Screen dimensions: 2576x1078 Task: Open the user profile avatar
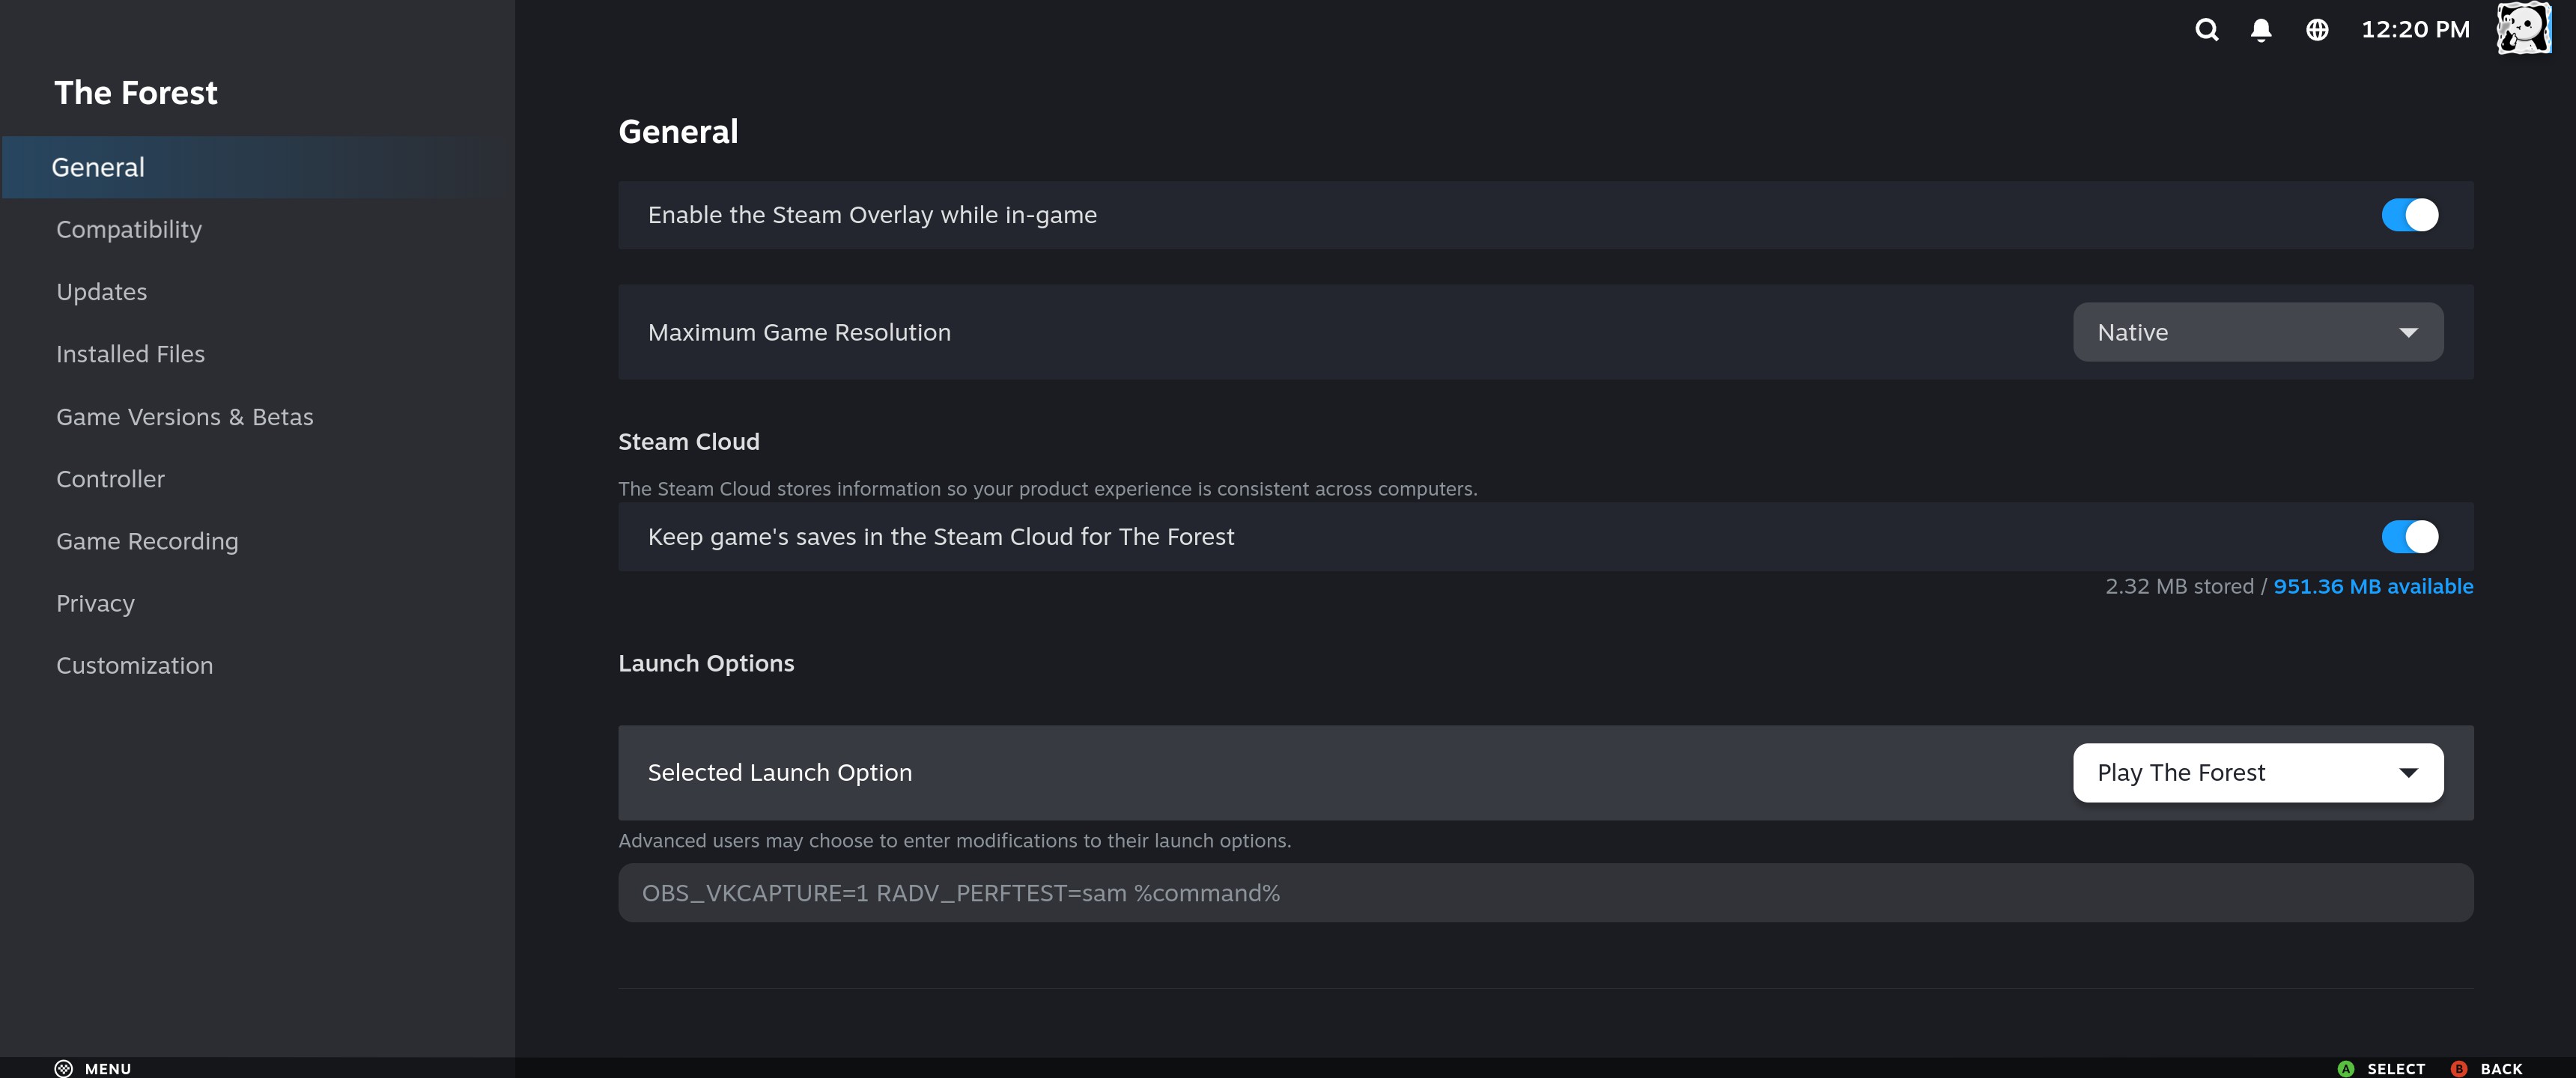(2524, 28)
